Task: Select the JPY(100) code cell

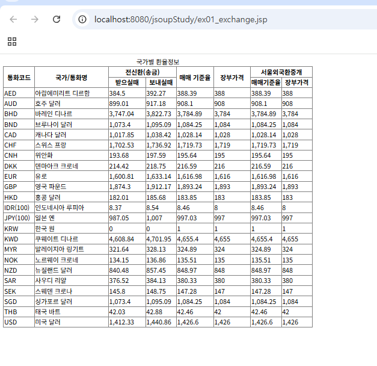Action: [19, 218]
